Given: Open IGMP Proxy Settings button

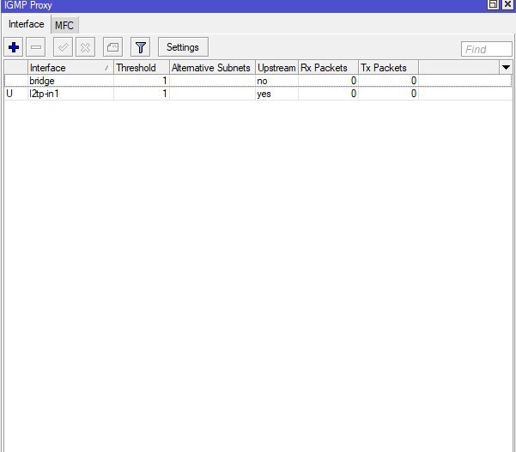Looking at the screenshot, I should click(183, 47).
